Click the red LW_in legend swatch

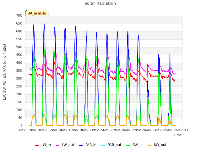click(x=37, y=145)
